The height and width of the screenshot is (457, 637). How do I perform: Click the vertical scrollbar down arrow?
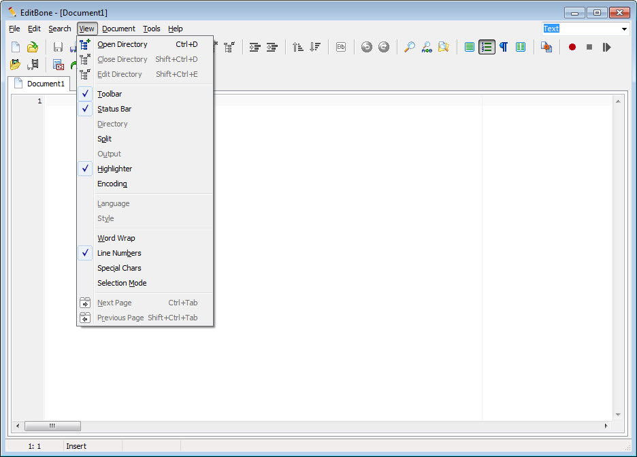(x=618, y=415)
